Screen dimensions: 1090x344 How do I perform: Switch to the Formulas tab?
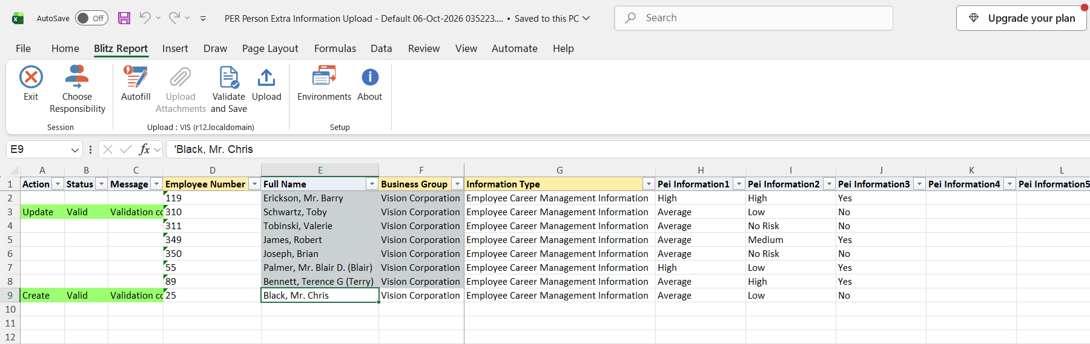point(335,48)
